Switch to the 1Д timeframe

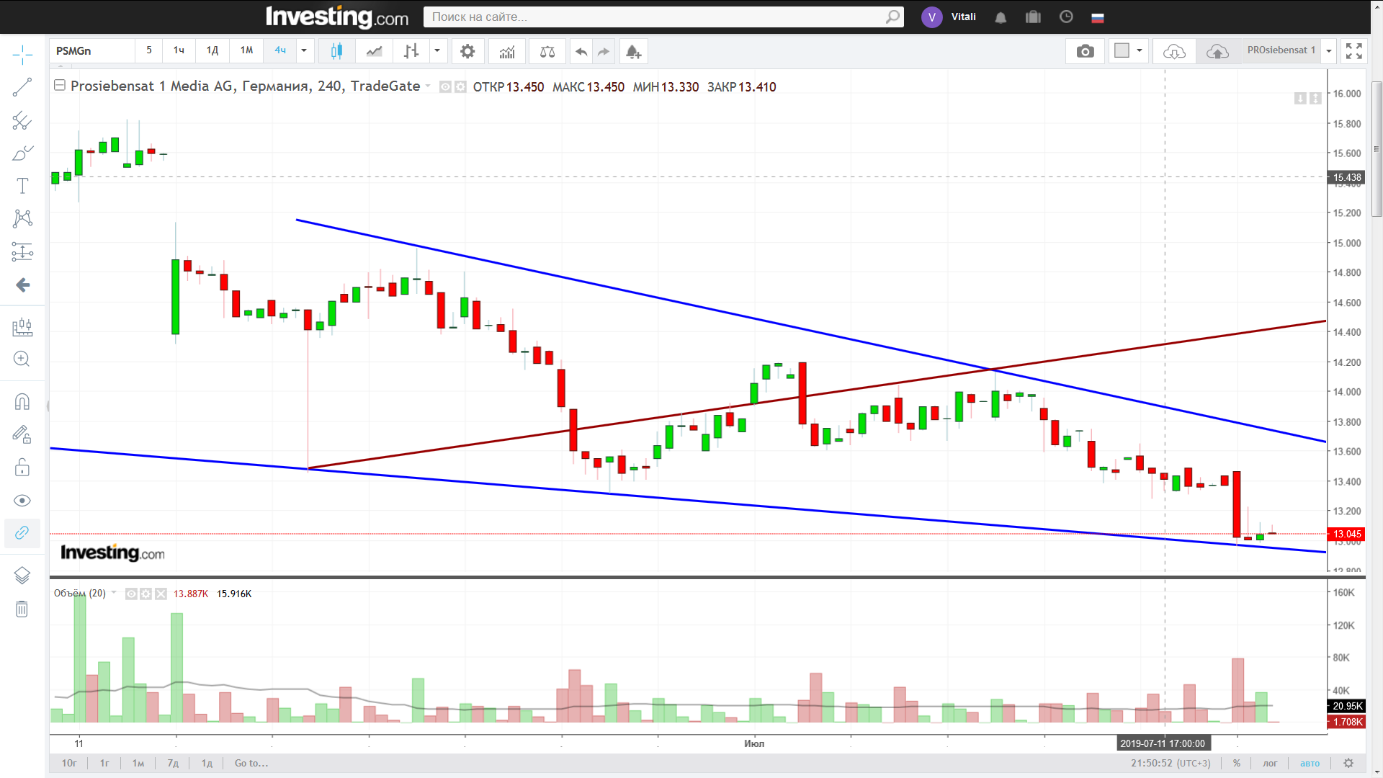(212, 50)
